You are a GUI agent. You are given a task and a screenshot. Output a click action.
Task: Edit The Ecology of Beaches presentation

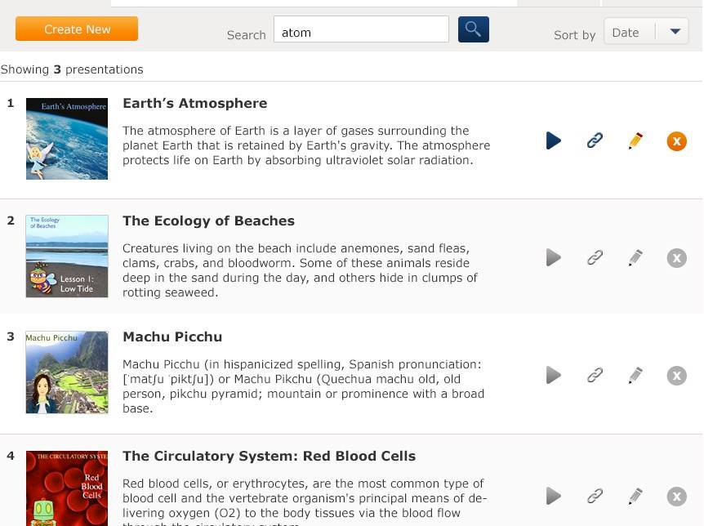[635, 258]
